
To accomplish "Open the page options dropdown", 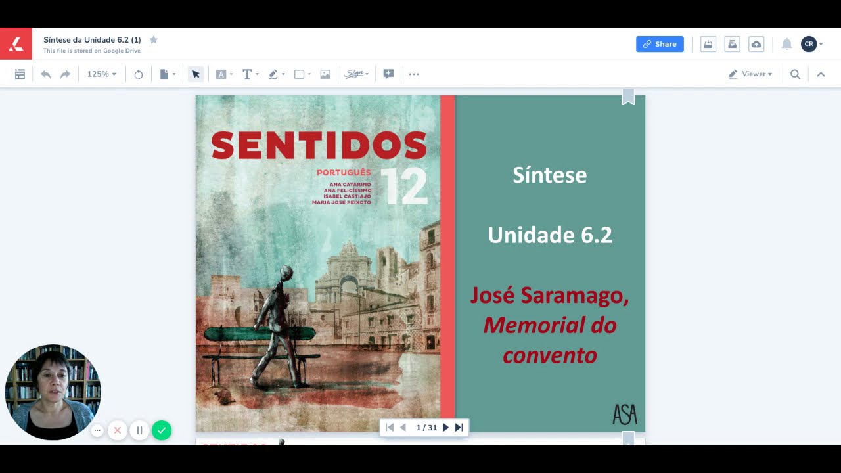I will [x=168, y=74].
